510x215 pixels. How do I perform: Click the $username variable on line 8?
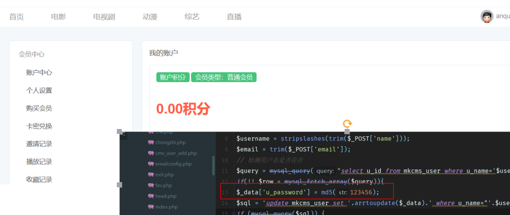253,139
